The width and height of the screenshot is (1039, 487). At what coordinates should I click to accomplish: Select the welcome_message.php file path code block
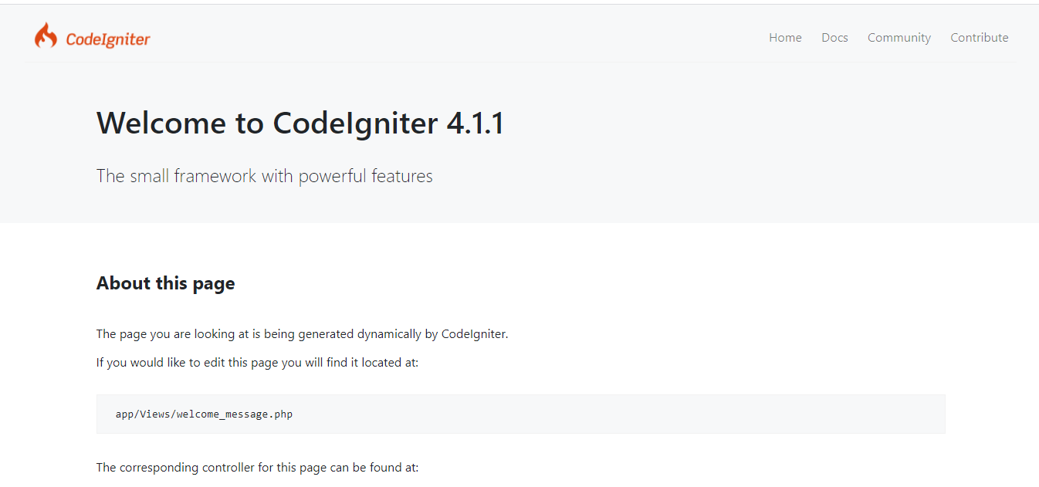tap(203, 414)
